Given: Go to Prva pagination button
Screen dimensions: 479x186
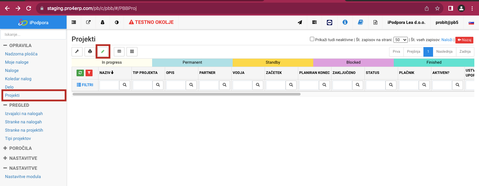Looking at the screenshot, I should [396, 52].
